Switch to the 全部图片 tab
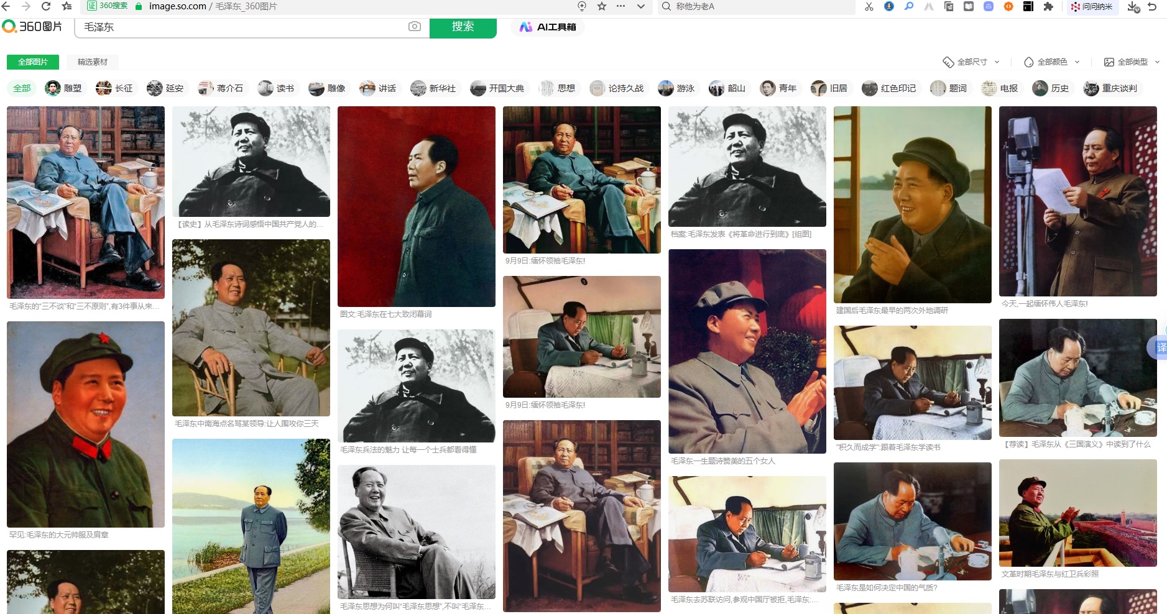The image size is (1167, 614). pos(33,62)
